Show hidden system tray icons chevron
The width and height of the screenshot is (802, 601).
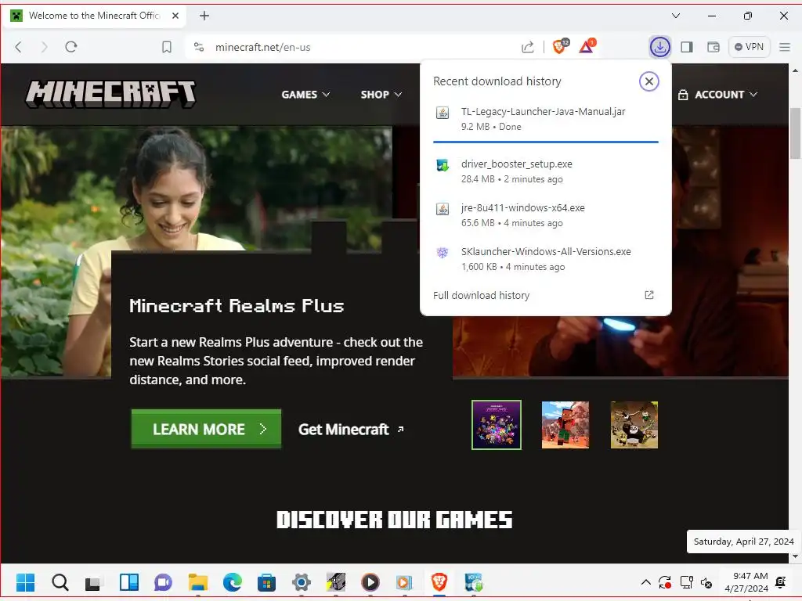pos(645,582)
